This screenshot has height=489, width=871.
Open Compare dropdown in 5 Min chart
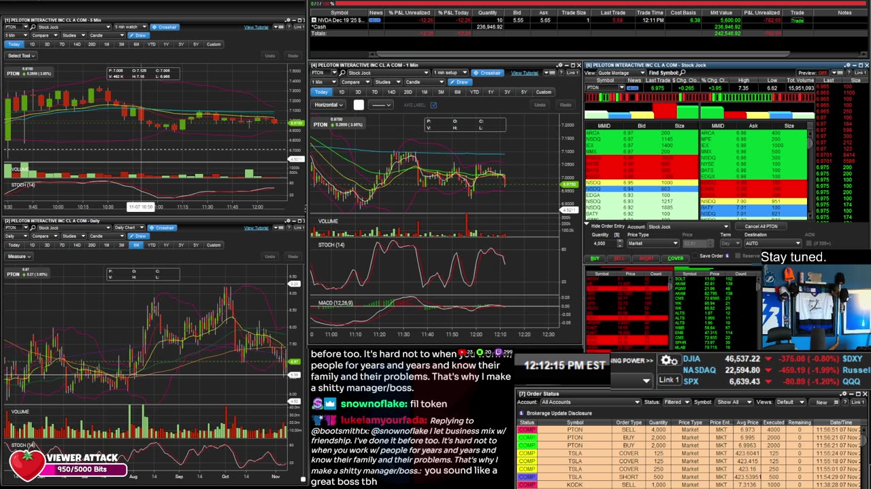tap(44, 35)
